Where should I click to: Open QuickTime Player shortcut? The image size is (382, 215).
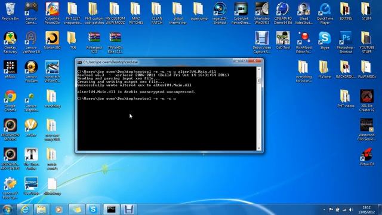[325, 13]
